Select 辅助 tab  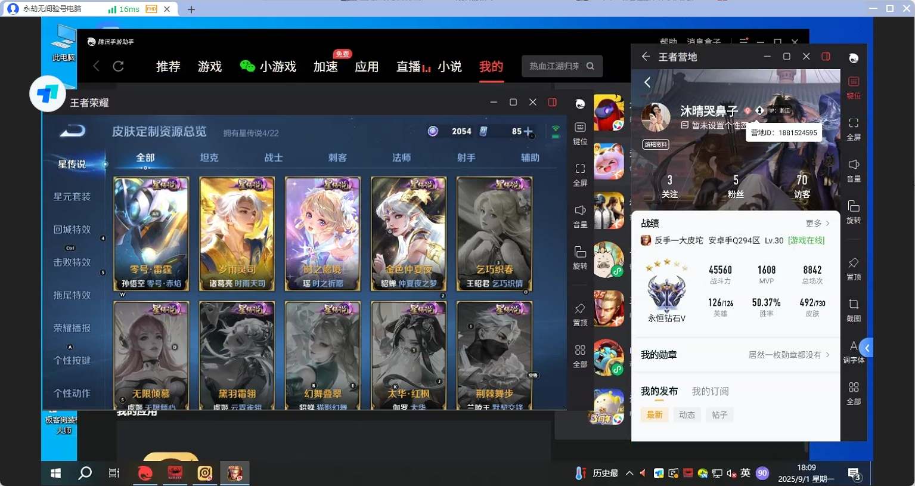click(x=530, y=157)
